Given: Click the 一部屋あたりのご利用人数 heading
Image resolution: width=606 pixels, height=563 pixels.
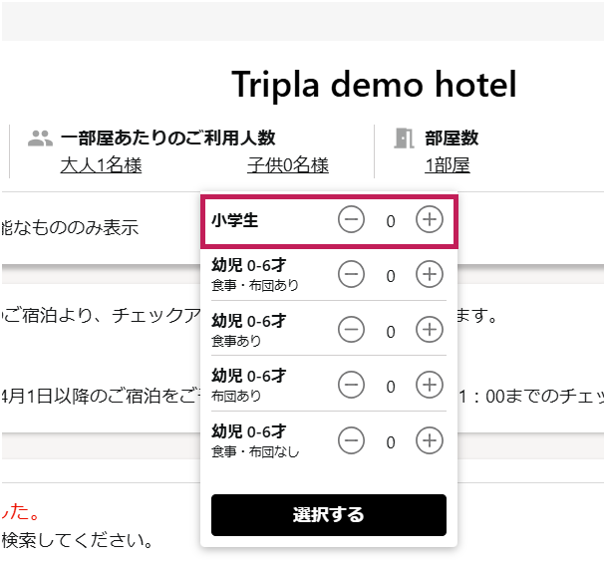Looking at the screenshot, I should coord(168,138).
